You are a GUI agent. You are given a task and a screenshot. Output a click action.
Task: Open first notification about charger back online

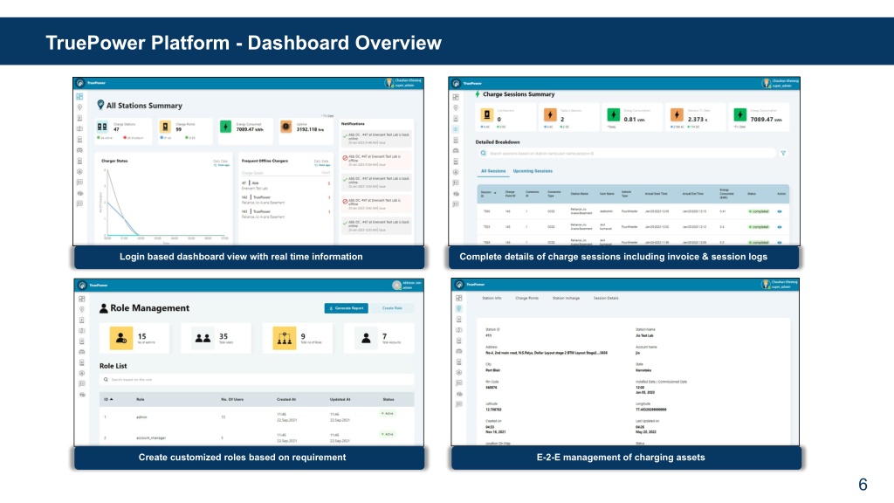point(376,137)
